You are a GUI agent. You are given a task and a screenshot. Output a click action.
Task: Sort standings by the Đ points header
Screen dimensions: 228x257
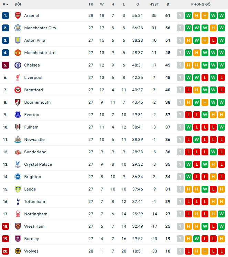coord(167,4)
